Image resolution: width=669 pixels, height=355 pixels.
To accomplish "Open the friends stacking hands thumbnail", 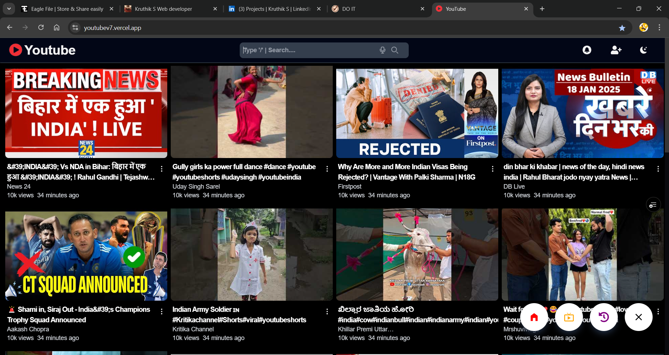I will pyautogui.click(x=583, y=255).
